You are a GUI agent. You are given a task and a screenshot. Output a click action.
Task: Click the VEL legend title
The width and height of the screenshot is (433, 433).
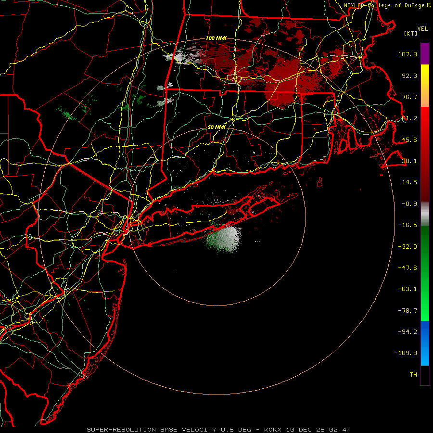(422, 29)
